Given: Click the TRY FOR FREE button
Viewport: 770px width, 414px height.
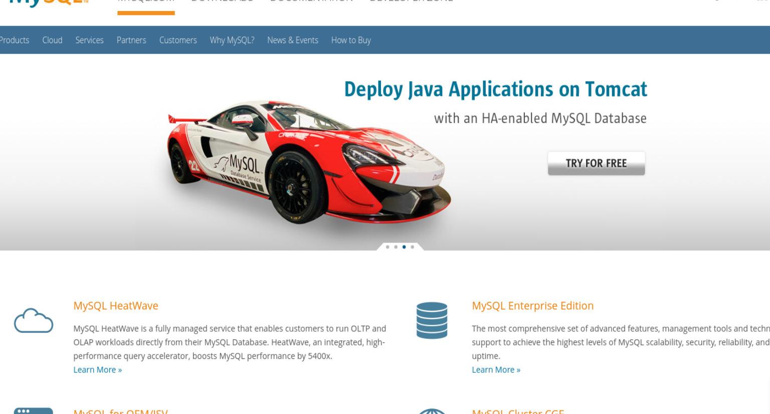Looking at the screenshot, I should 596,163.
